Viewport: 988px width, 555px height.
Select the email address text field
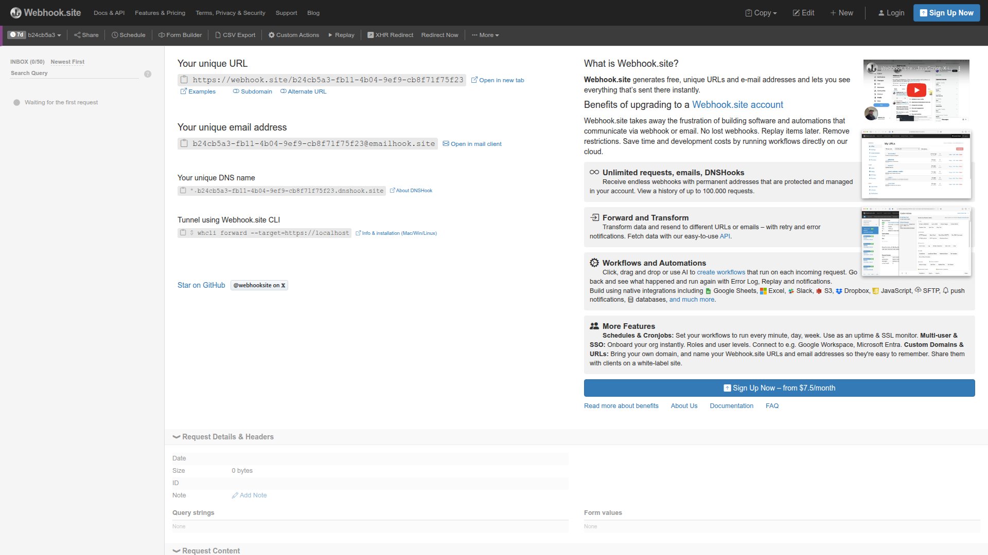tap(313, 143)
